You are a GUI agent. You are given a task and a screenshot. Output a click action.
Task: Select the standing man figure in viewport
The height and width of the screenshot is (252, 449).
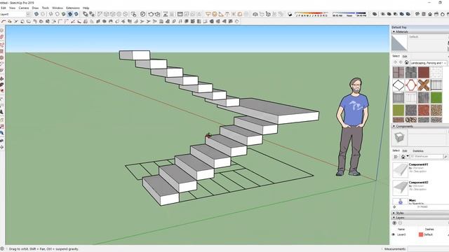pos(351,127)
